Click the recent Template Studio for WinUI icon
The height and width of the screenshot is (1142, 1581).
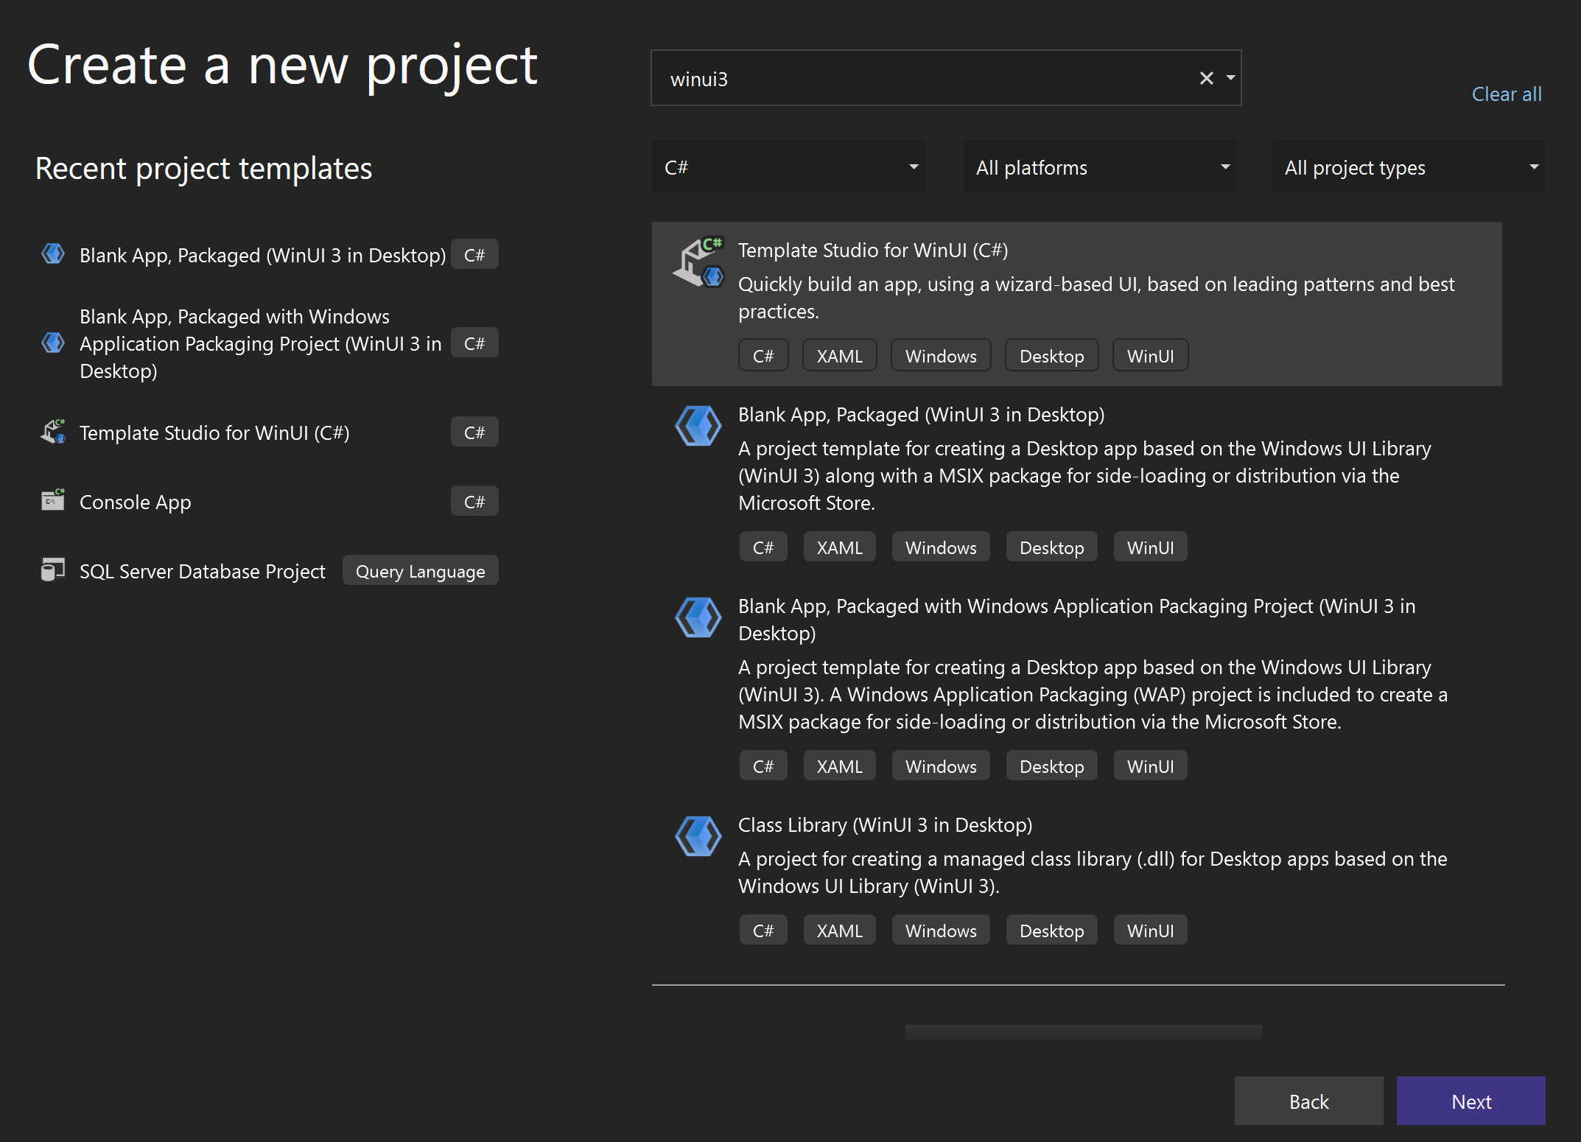pos(53,432)
